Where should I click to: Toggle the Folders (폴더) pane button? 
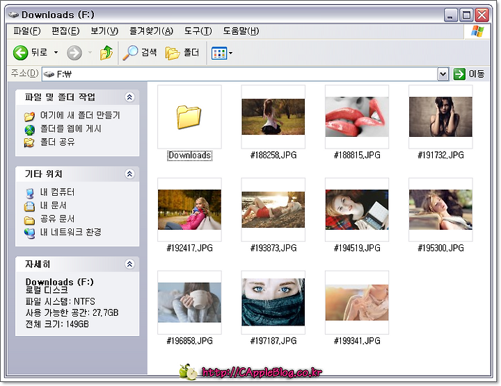point(182,53)
